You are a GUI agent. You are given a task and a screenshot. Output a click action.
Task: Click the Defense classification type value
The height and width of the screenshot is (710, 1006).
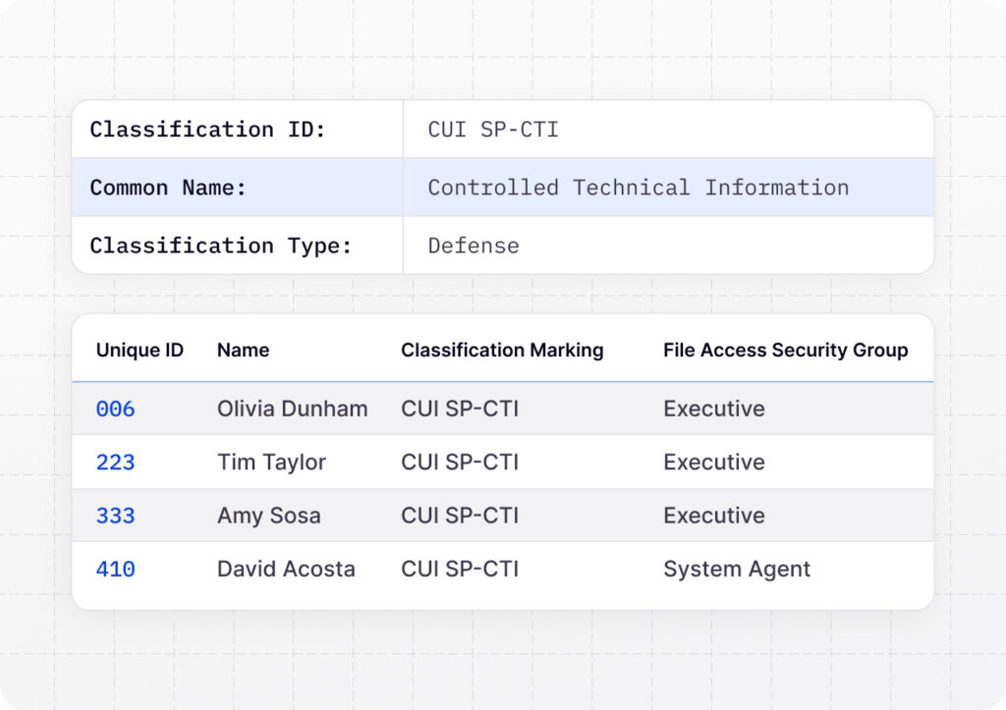(x=474, y=246)
